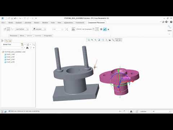173x130 pixels.
Task: Click the offset value input field
Action: [58, 29]
